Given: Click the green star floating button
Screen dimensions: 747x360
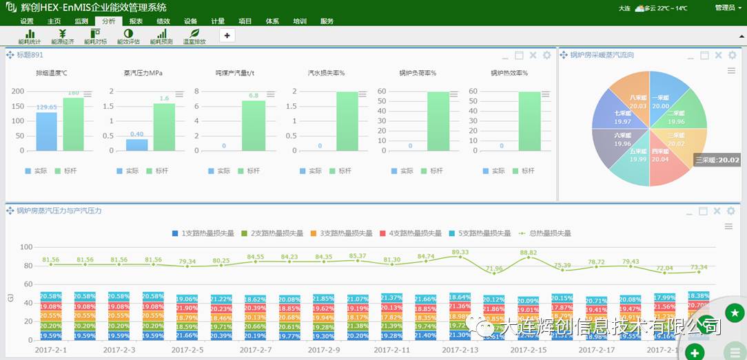Looking at the screenshot, I should [x=733, y=313].
